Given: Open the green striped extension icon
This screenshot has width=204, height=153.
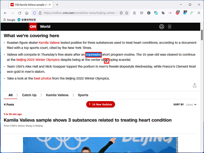Looking at the screenshot, I should 192,13.
